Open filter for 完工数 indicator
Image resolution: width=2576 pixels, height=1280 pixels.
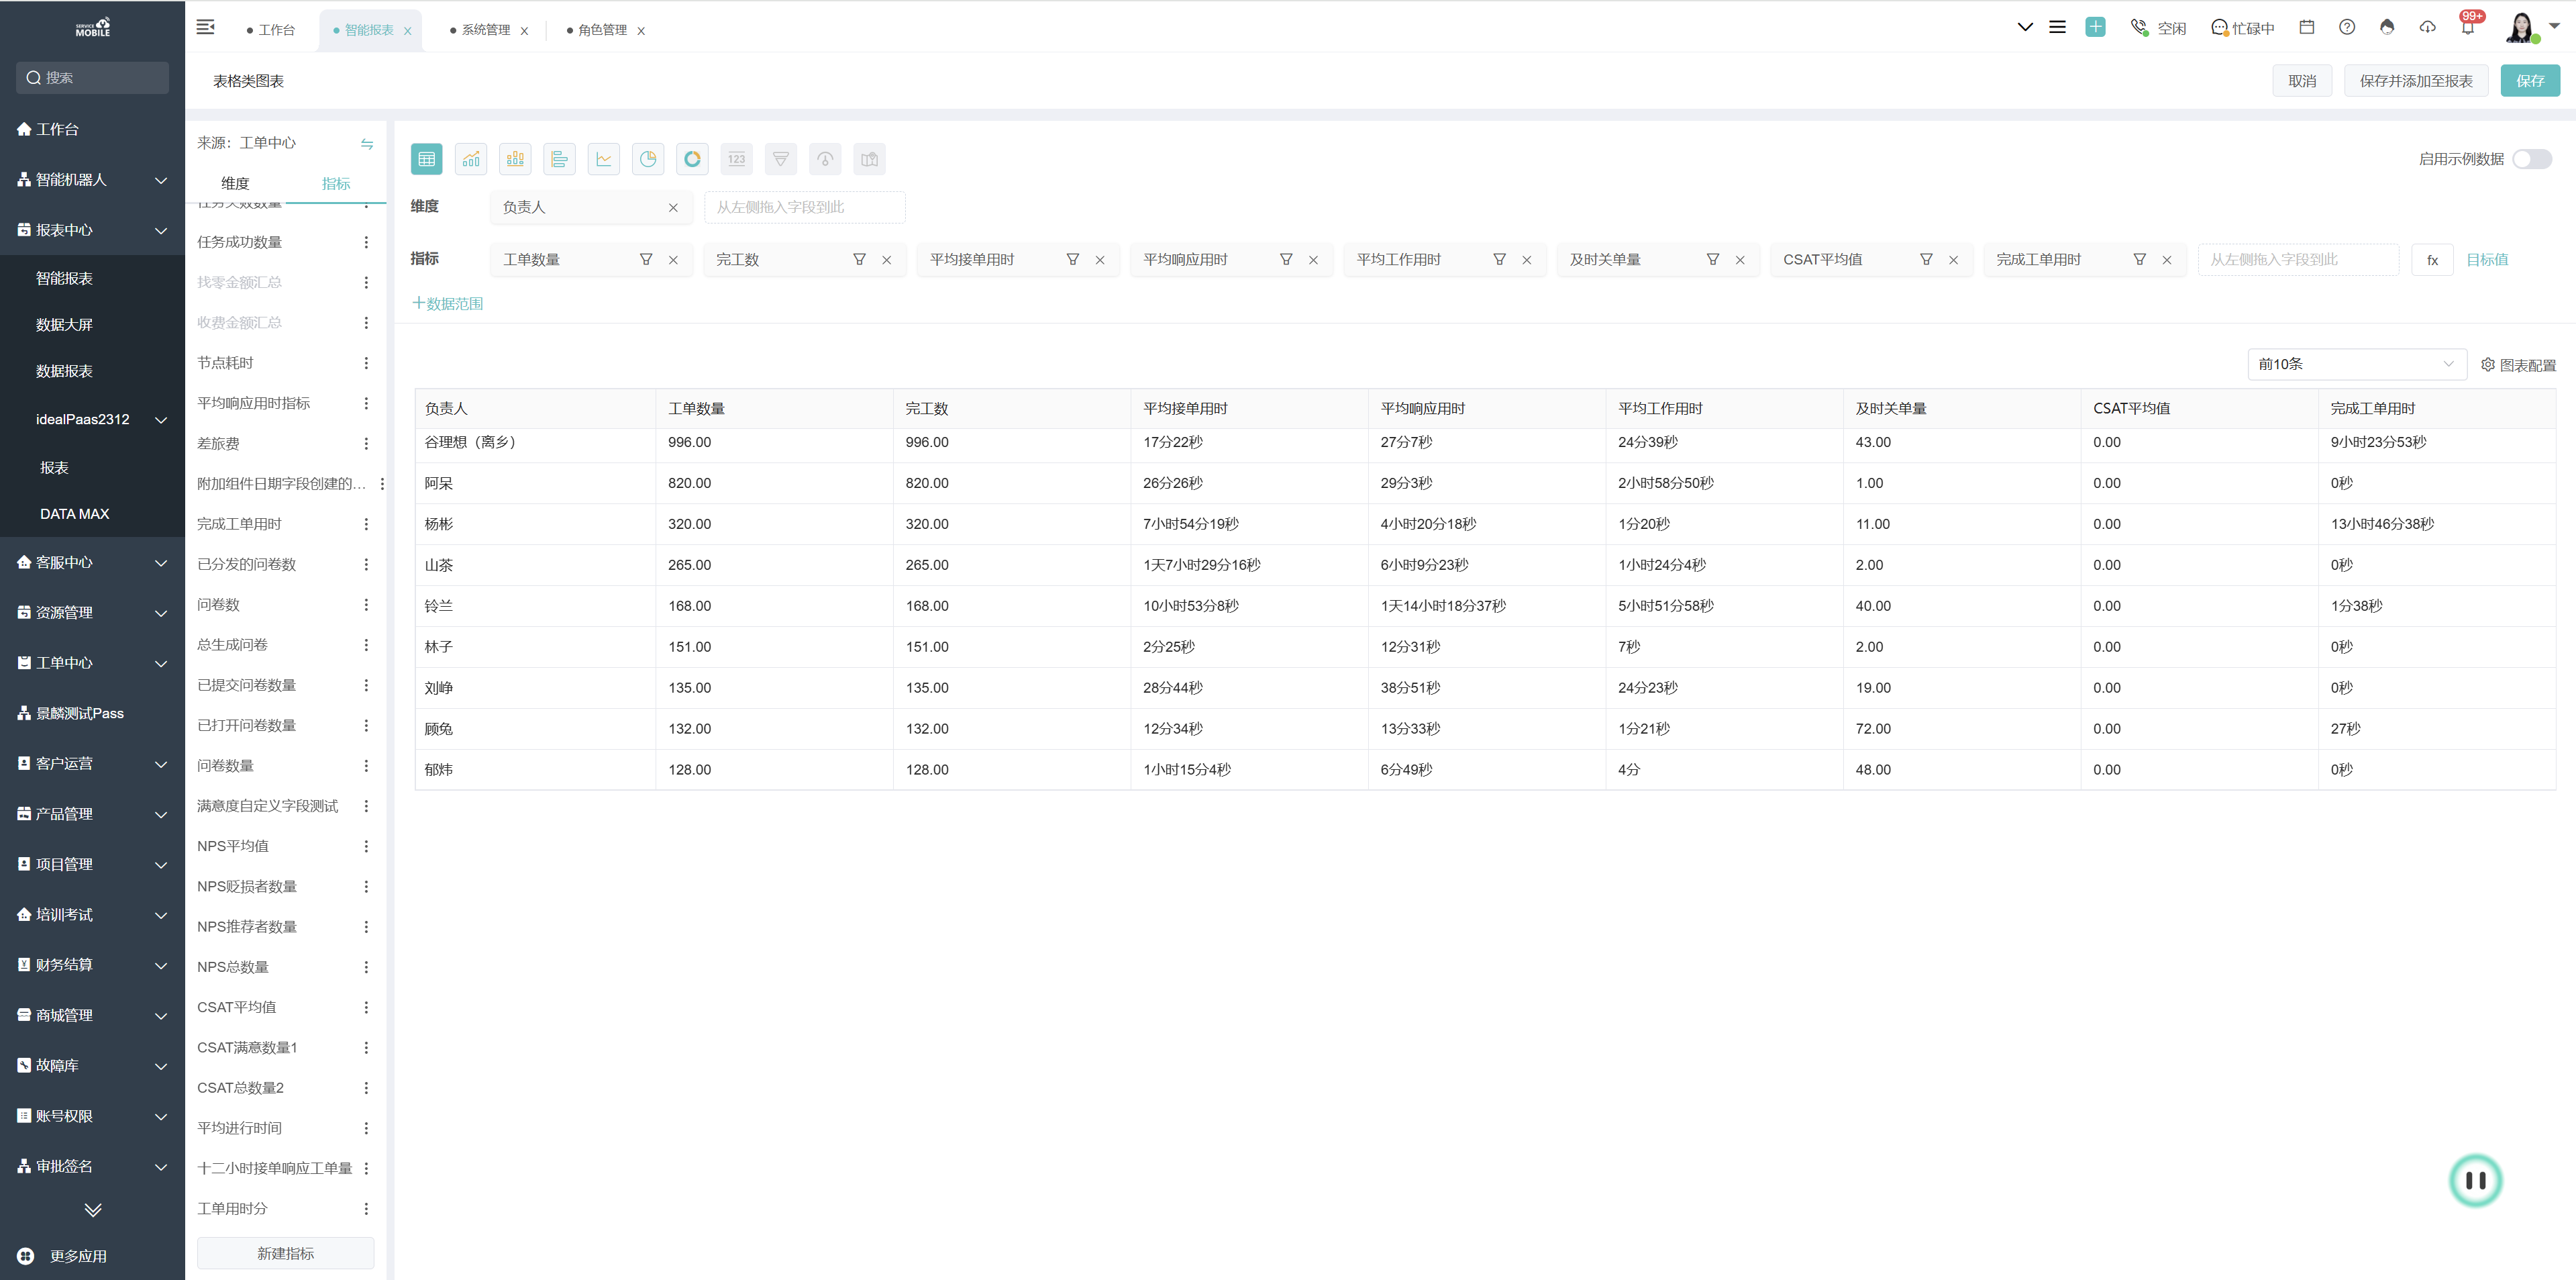(859, 259)
